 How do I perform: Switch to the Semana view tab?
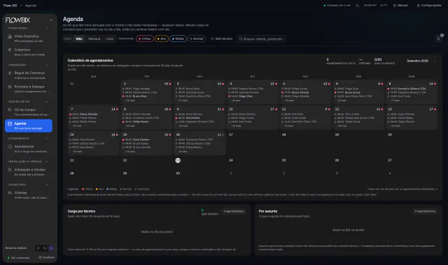tap(94, 38)
